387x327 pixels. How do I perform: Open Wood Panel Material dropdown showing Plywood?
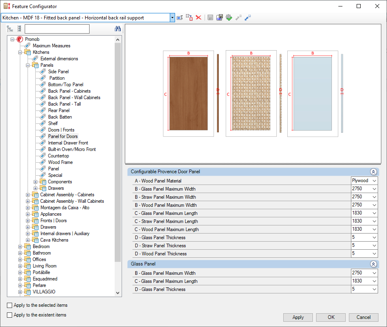(374, 180)
